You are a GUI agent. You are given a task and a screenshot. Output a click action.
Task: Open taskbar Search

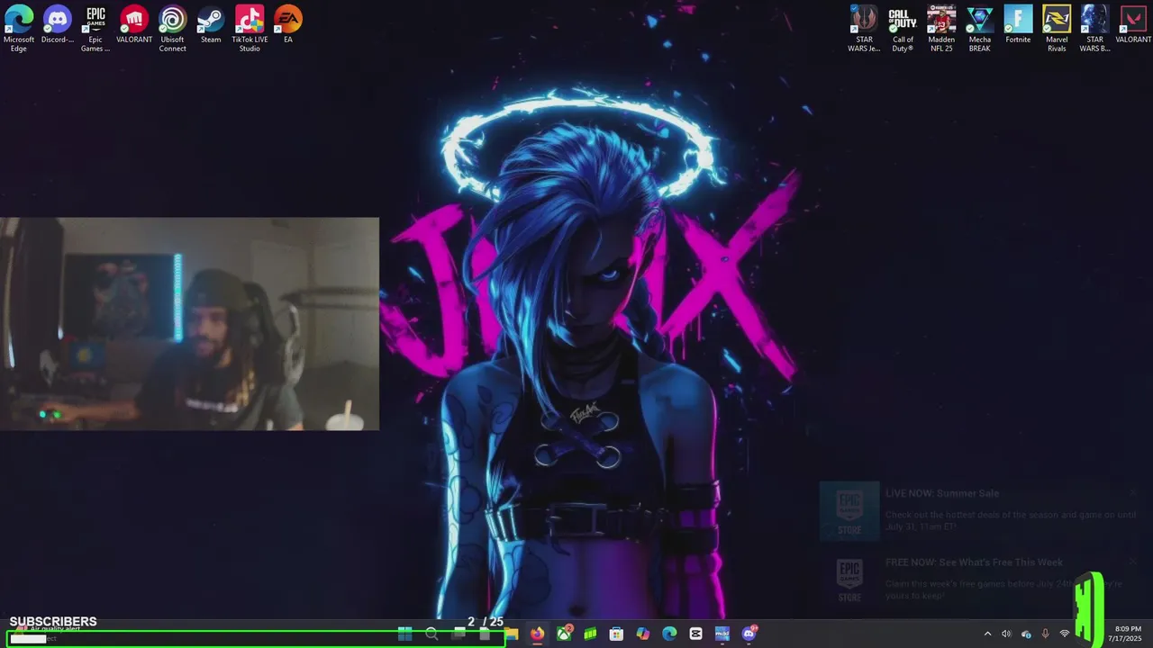[431, 634]
